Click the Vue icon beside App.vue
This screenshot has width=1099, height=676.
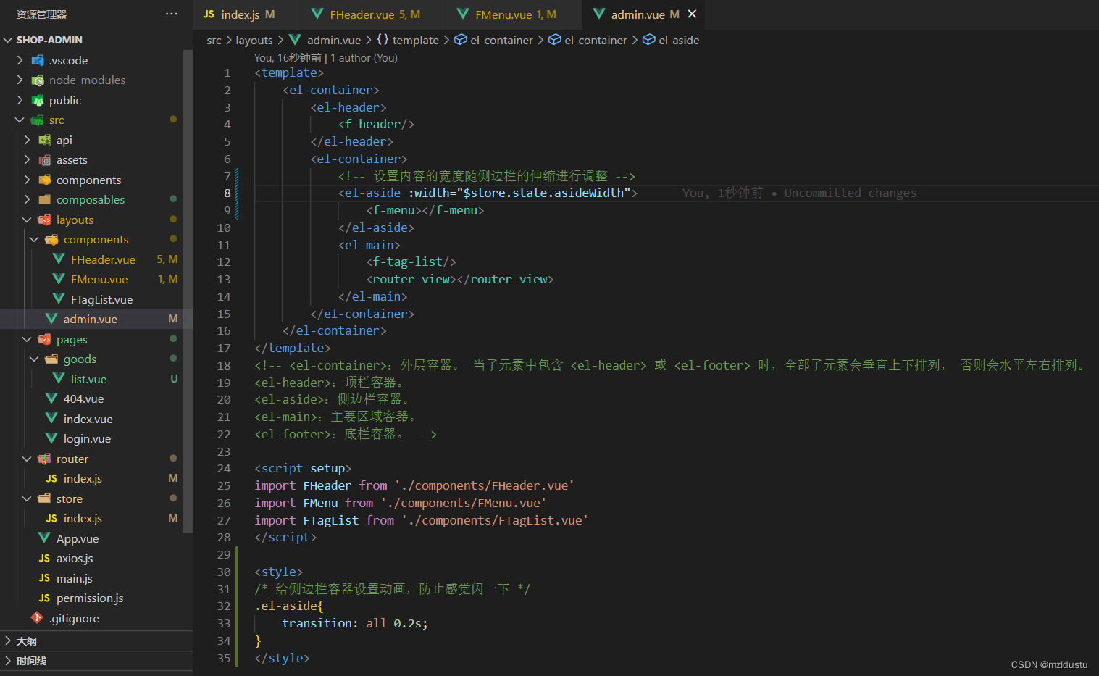click(45, 538)
